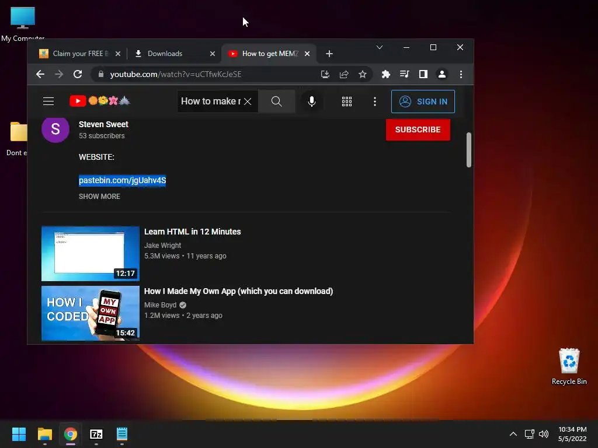
Task: Click the page vertical scrollbar thumb
Action: tap(469, 150)
